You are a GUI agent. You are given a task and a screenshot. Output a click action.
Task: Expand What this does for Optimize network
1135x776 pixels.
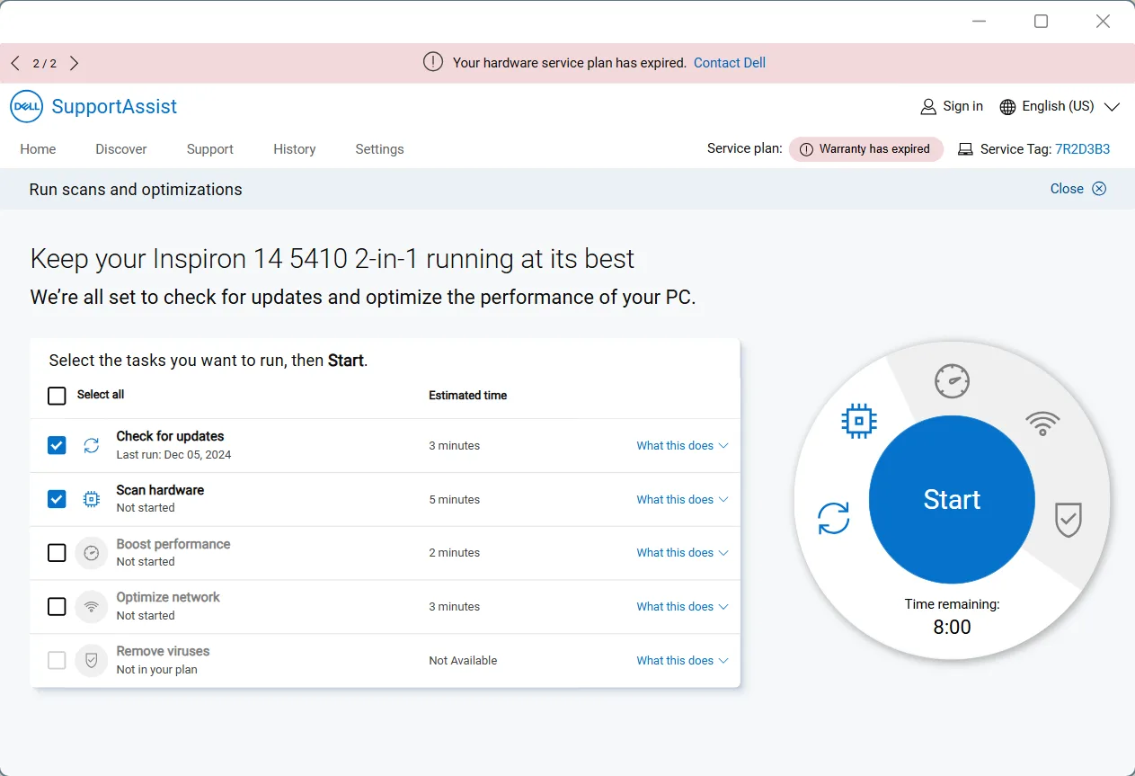[x=682, y=606]
